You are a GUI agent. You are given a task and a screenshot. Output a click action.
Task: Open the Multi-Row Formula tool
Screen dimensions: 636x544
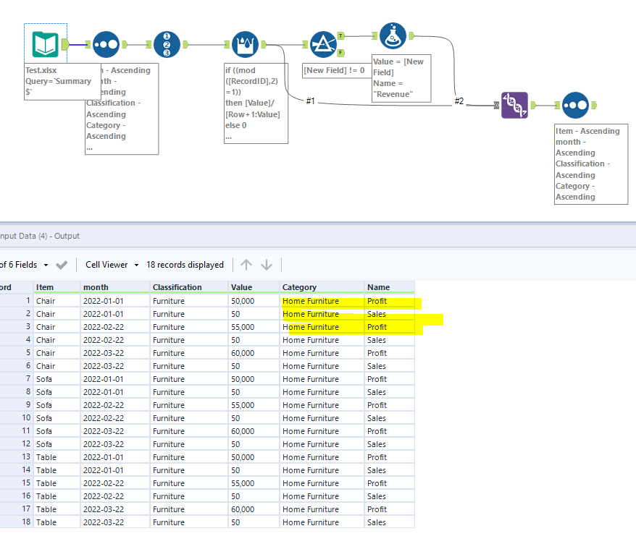click(244, 43)
